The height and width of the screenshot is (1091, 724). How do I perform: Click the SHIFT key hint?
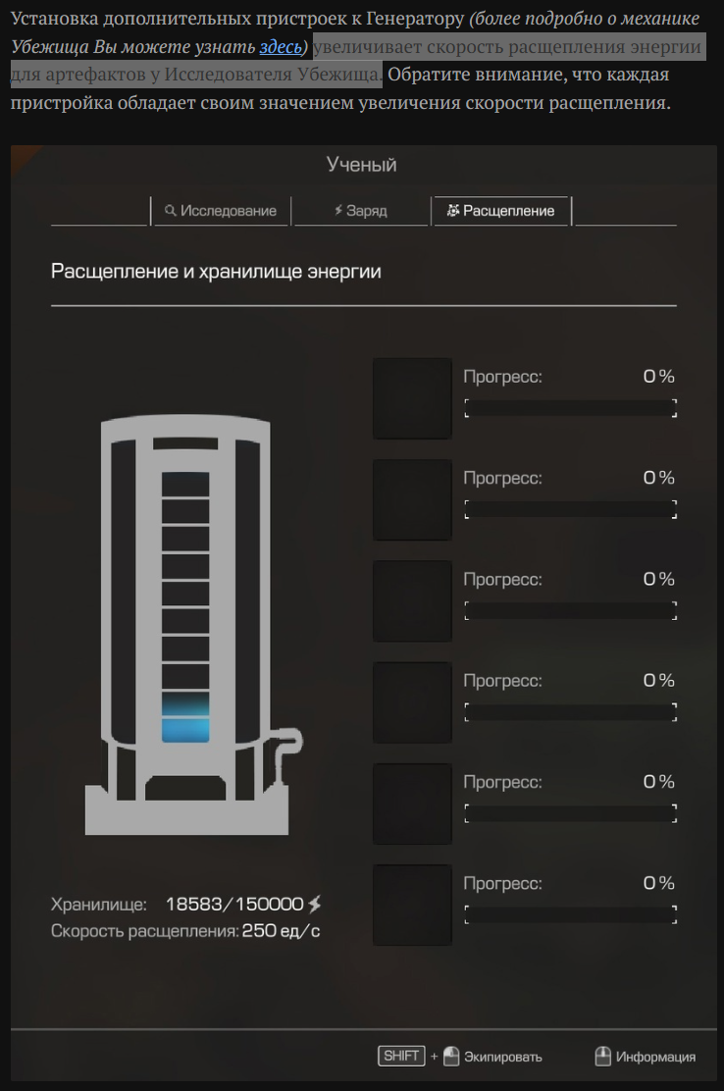(401, 1056)
